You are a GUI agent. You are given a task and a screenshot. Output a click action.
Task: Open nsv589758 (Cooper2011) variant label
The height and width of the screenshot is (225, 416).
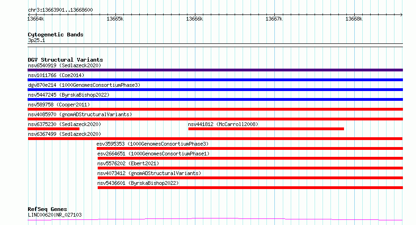tap(59, 105)
